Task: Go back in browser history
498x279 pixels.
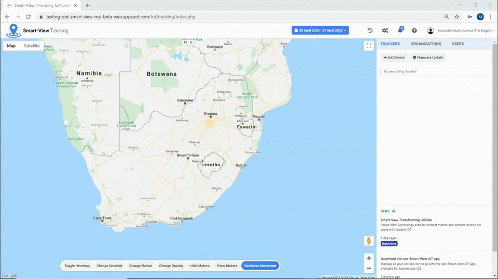Action: coord(7,17)
